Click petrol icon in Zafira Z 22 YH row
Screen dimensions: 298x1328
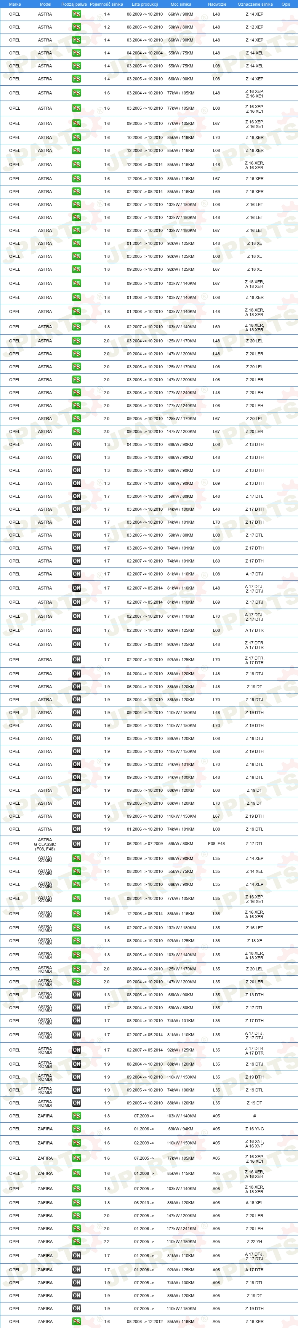click(x=76, y=1242)
